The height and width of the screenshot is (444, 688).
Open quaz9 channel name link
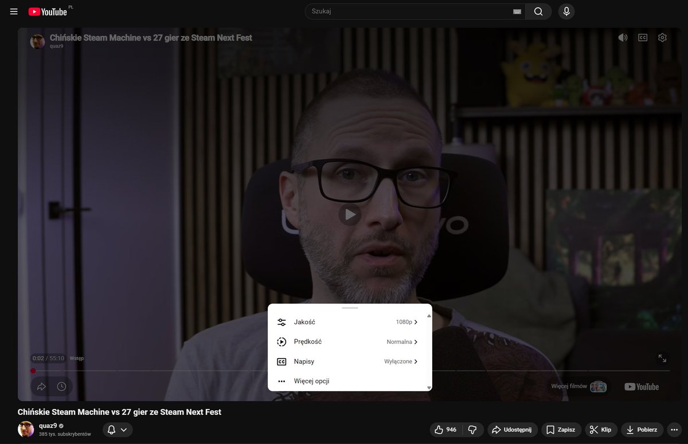coord(48,426)
